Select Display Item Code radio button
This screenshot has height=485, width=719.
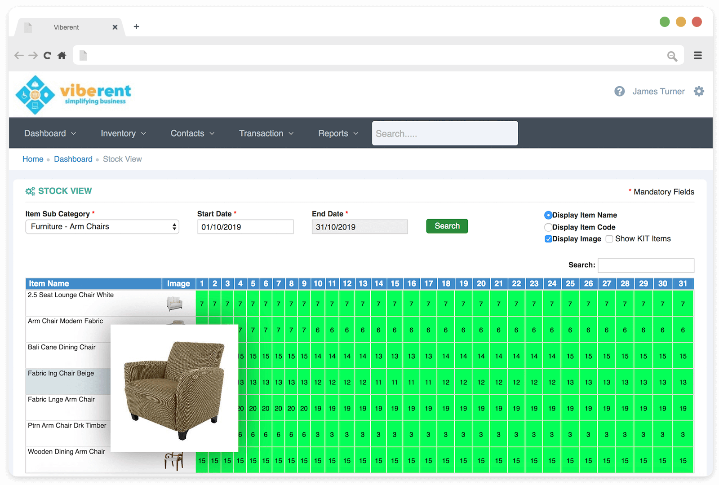click(x=548, y=227)
